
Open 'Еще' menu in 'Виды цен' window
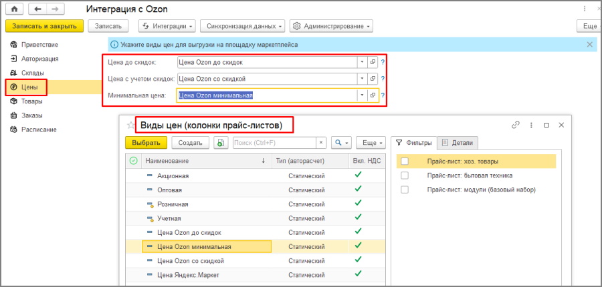pos(371,143)
